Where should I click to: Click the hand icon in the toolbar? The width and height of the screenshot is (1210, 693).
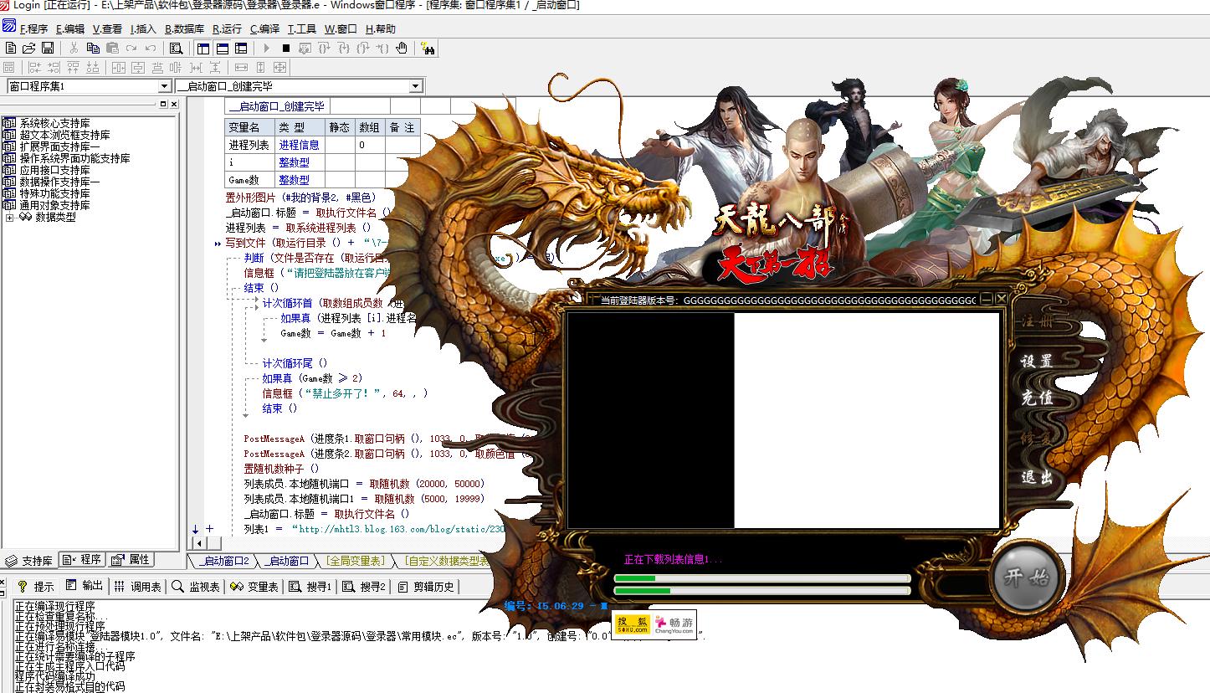pos(402,49)
